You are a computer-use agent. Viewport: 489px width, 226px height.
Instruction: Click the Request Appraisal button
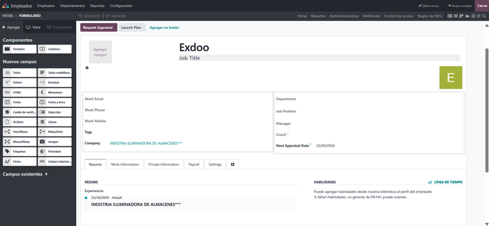click(x=99, y=27)
